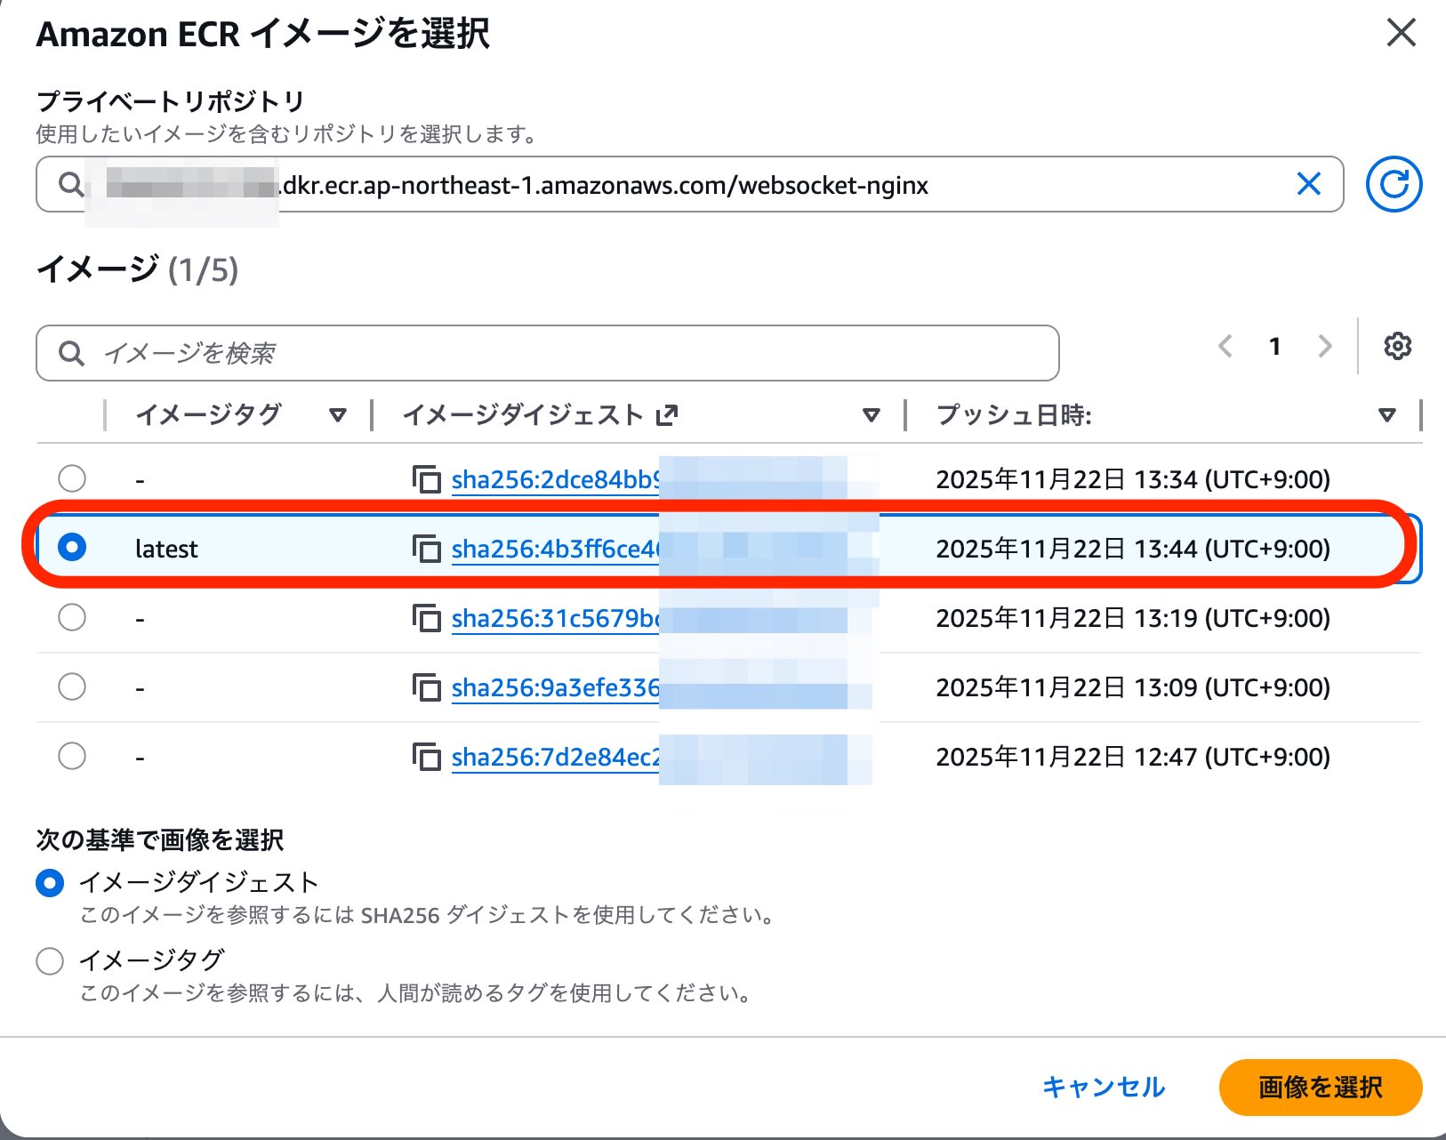Clear the repository search field

pos(1308,184)
